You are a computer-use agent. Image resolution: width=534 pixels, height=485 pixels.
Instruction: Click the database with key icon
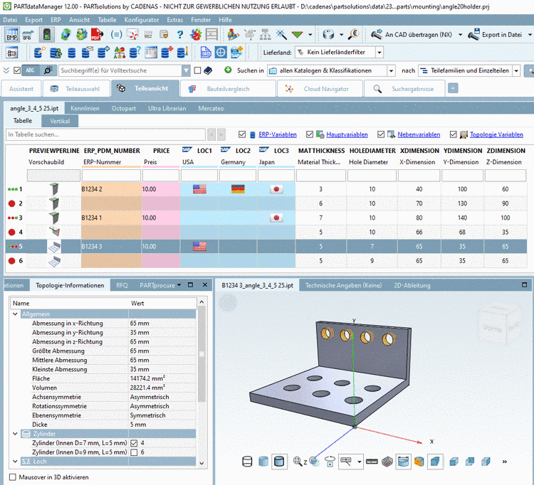[x=39, y=53]
